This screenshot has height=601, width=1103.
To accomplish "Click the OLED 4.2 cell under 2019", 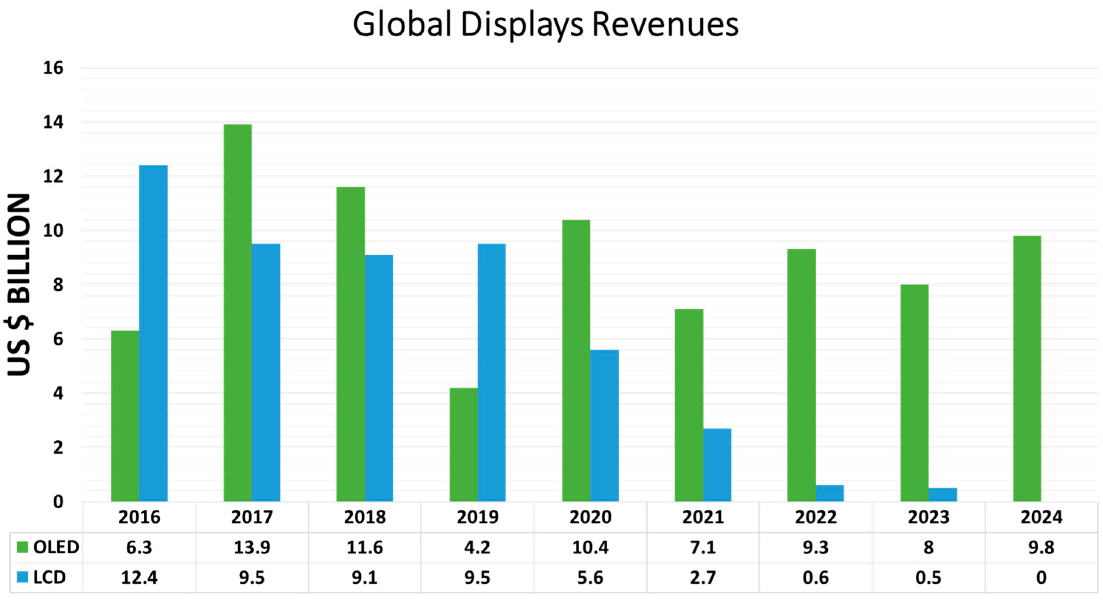I will click(477, 547).
